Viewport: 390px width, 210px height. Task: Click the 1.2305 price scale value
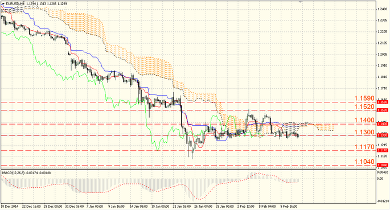click(383, 20)
